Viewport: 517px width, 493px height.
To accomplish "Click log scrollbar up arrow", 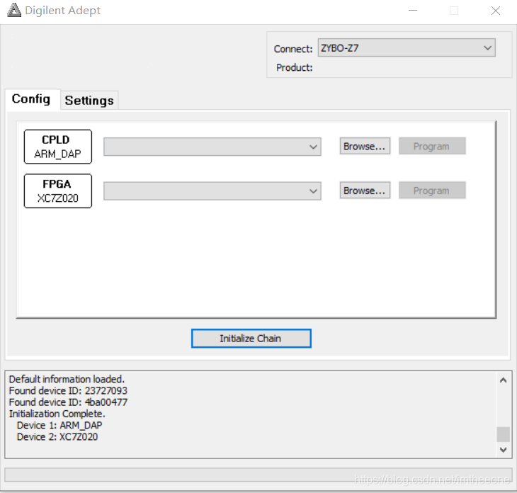I will [x=503, y=380].
